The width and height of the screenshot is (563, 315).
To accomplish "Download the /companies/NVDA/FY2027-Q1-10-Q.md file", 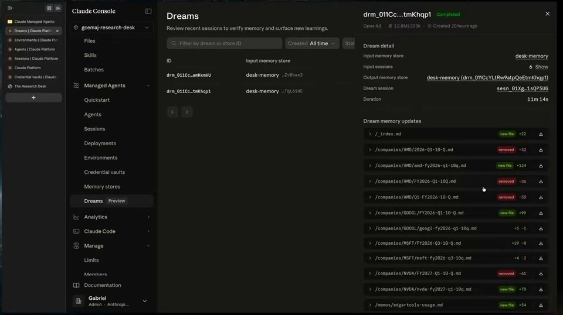I will click(x=541, y=273).
